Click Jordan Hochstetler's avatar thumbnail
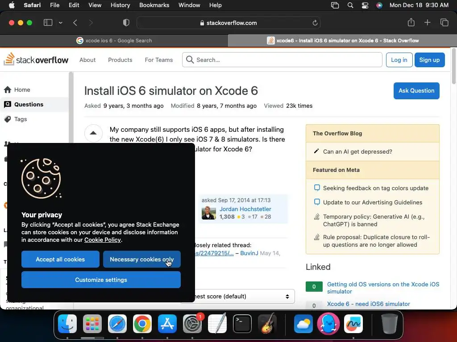The image size is (457, 342). (x=209, y=213)
